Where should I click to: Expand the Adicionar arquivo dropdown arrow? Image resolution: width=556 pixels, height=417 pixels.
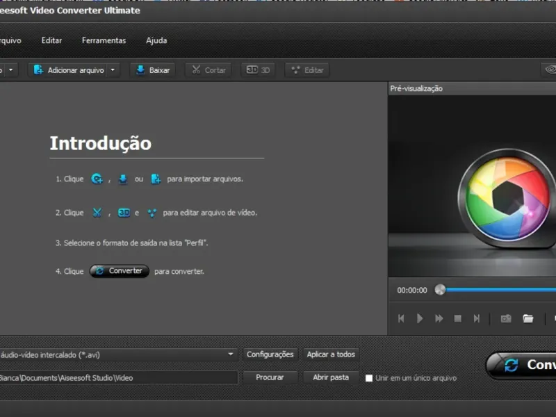113,70
